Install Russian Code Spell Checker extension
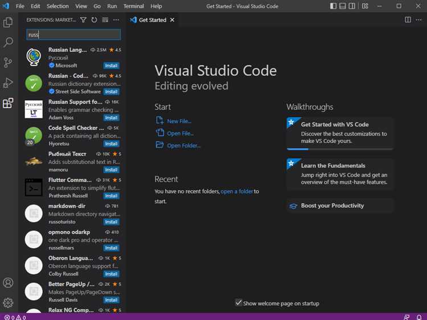 tap(112, 92)
